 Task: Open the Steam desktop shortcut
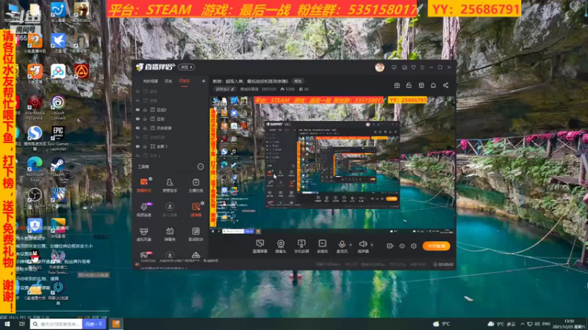pos(58,167)
